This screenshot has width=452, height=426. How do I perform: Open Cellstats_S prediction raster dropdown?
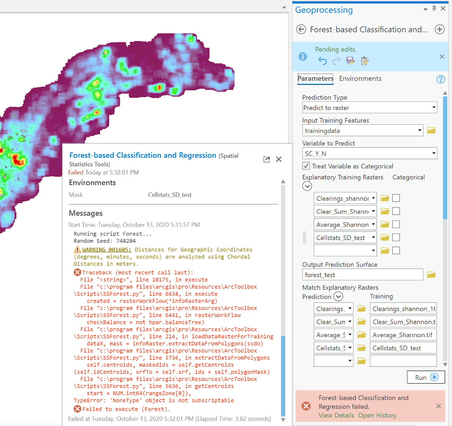pos(350,348)
